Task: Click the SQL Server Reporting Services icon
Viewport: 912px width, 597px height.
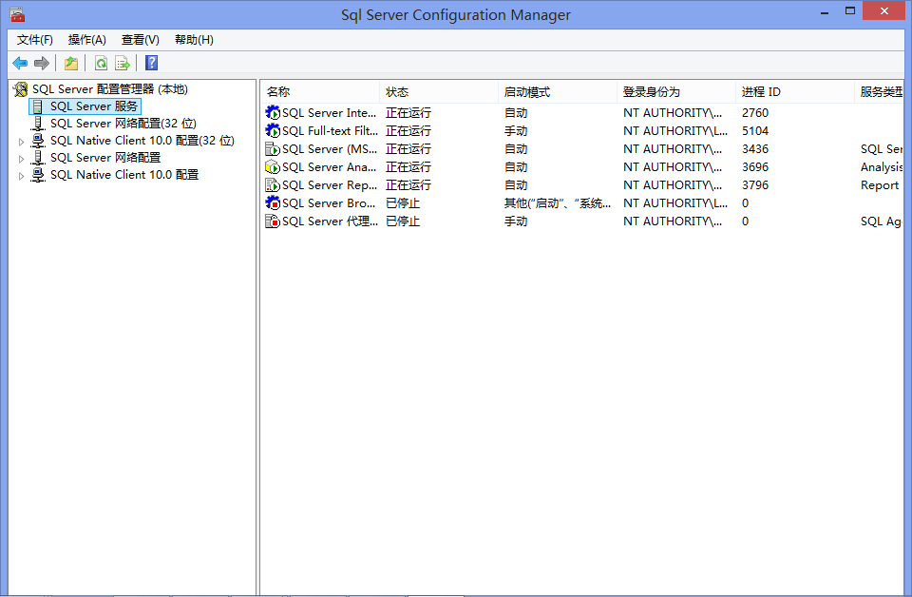Action: [273, 185]
